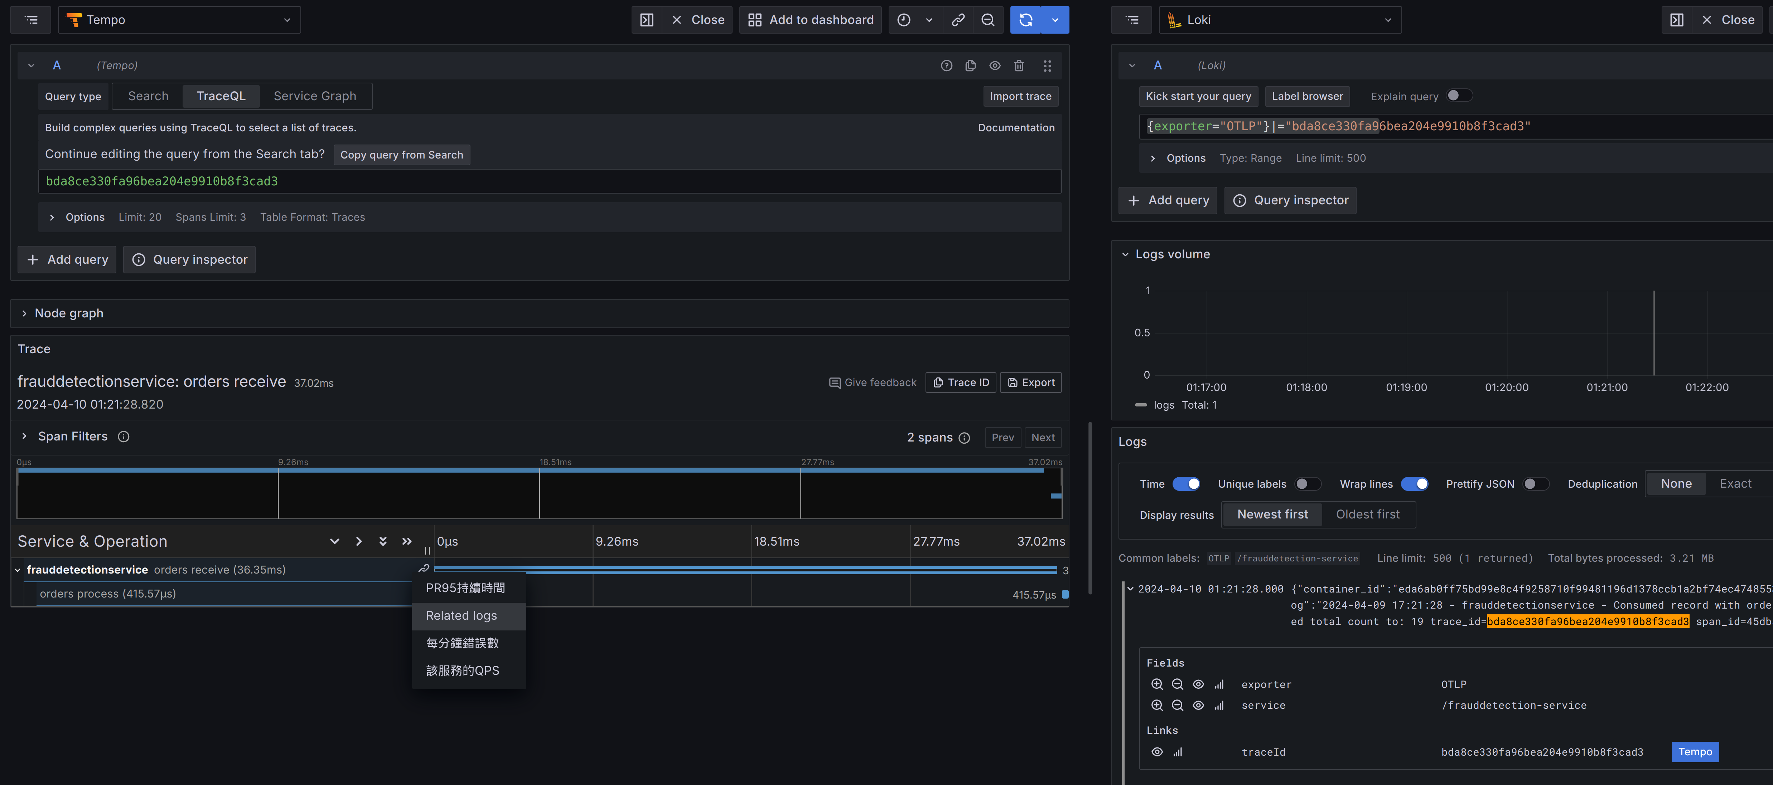The width and height of the screenshot is (1773, 785).
Task: Disable the Wrap lines toggle
Action: [1414, 484]
